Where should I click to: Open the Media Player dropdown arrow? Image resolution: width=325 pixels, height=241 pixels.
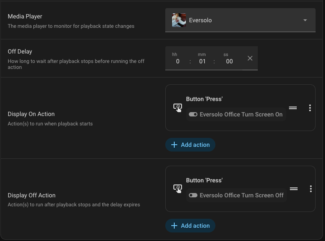pos(305,21)
